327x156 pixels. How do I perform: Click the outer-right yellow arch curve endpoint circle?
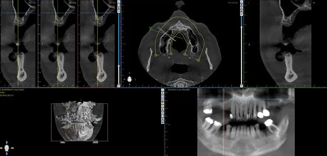click(198, 60)
